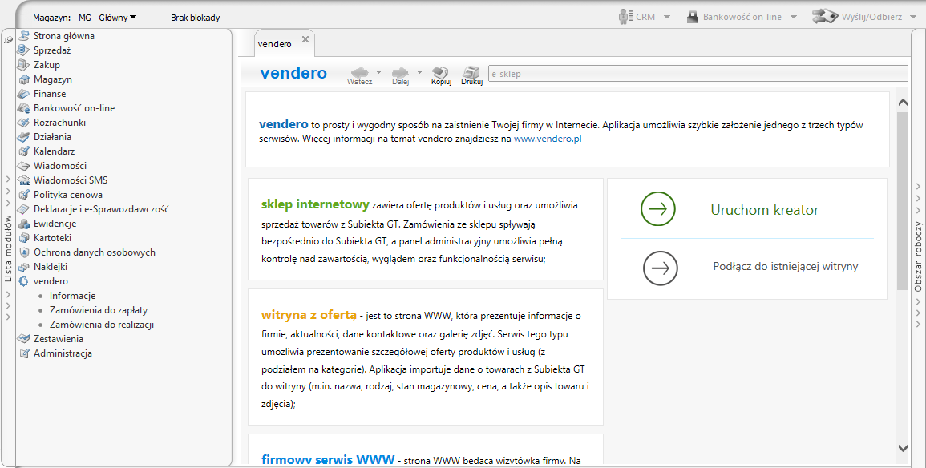Open the Wstecz history dropdown arrow

coord(378,73)
